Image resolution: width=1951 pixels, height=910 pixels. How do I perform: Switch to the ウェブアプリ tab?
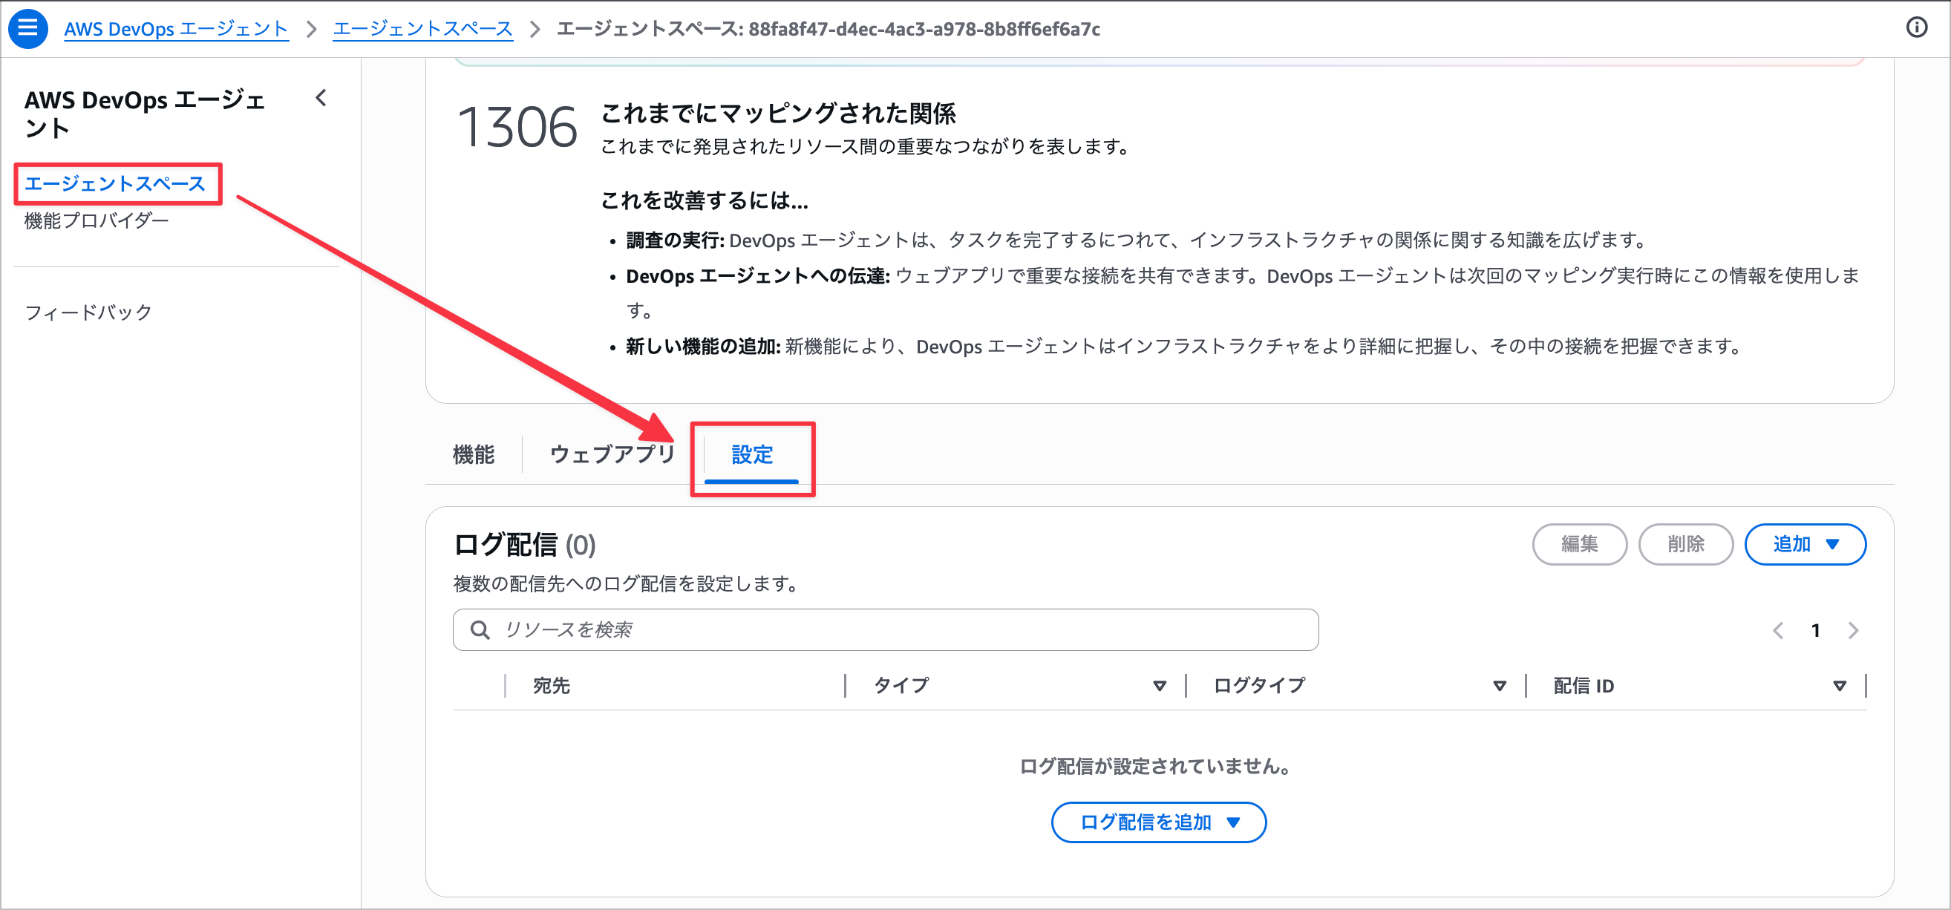pyautogui.click(x=612, y=454)
